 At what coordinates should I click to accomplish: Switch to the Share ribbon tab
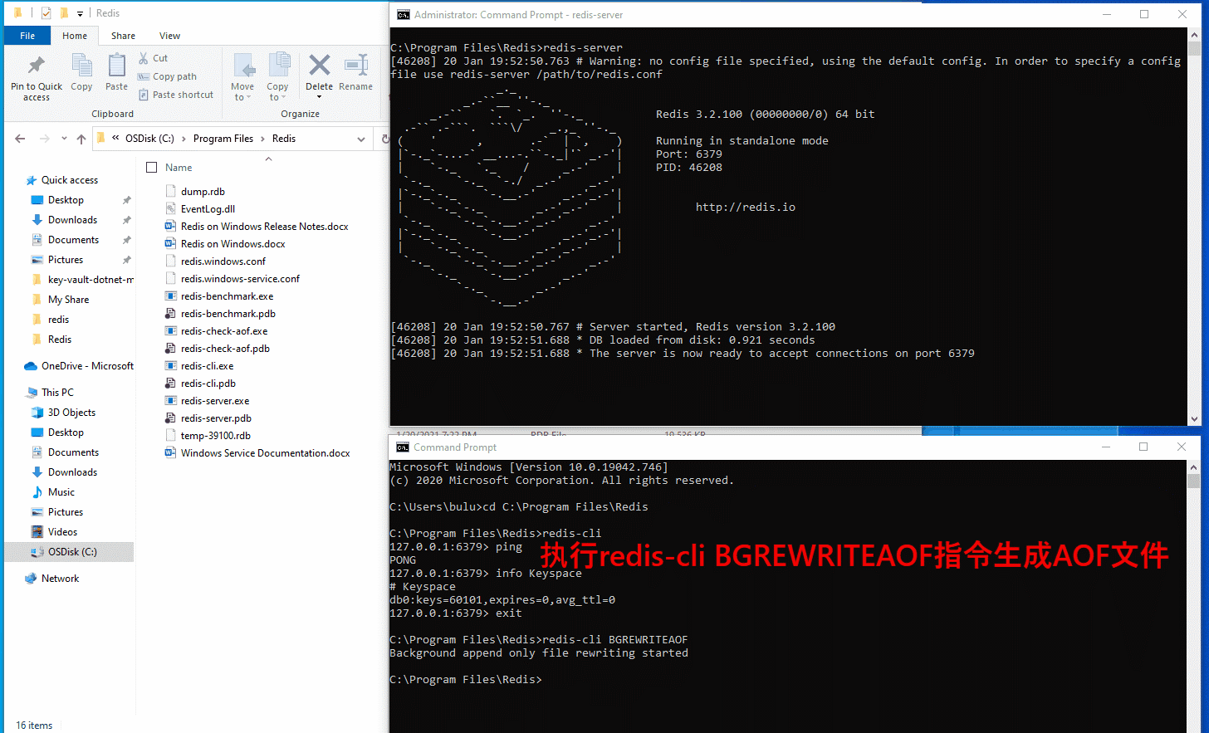point(123,36)
